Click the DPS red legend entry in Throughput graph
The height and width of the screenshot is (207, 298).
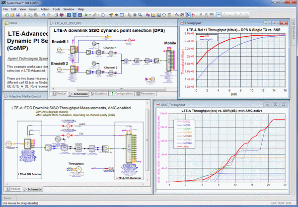pos(206,36)
